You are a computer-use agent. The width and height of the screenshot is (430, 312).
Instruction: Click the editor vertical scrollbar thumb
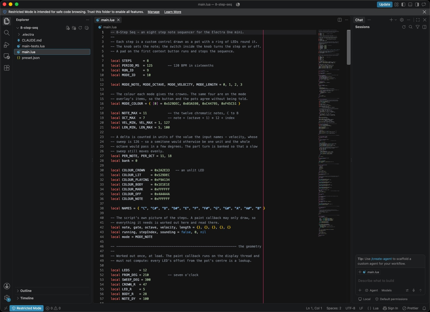[349, 47]
